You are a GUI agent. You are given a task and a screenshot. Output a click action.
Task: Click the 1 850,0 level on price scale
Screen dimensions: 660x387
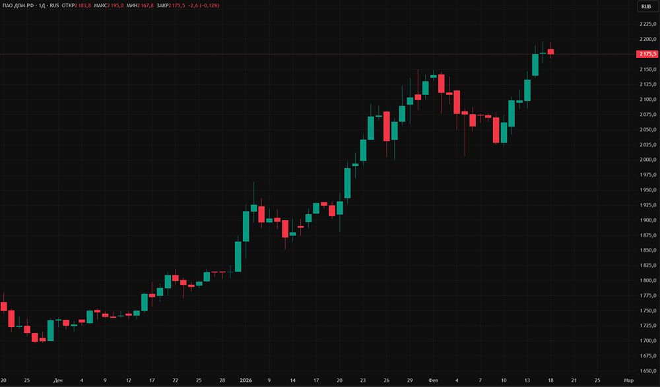(x=648, y=251)
